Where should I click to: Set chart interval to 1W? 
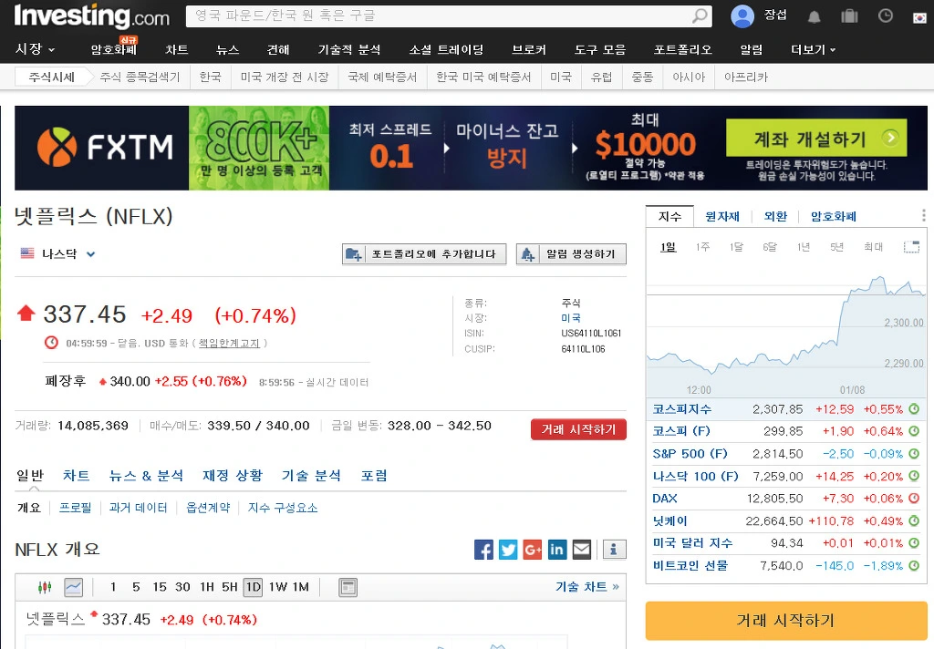(x=277, y=587)
